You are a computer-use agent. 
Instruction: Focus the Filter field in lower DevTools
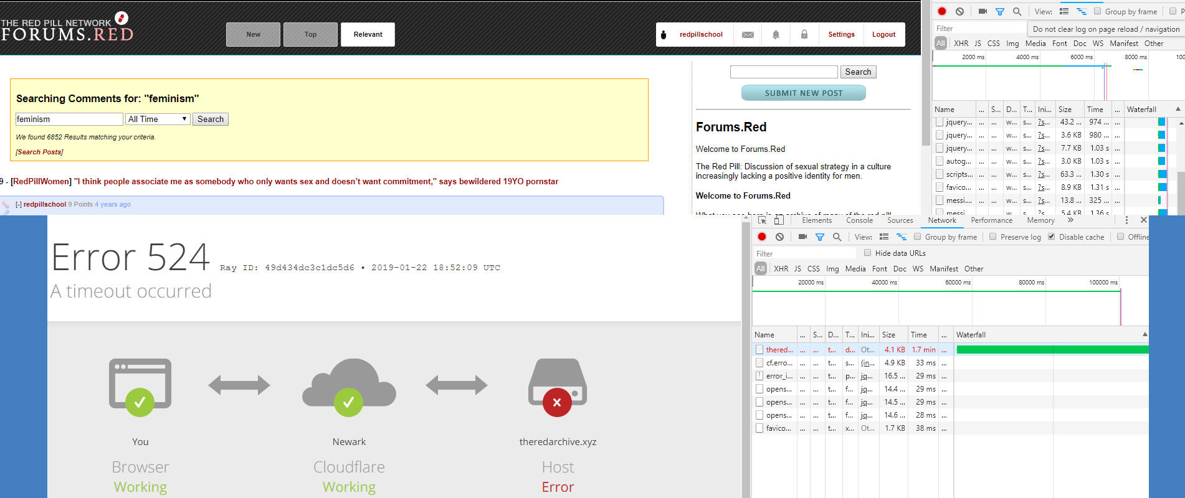[804, 253]
